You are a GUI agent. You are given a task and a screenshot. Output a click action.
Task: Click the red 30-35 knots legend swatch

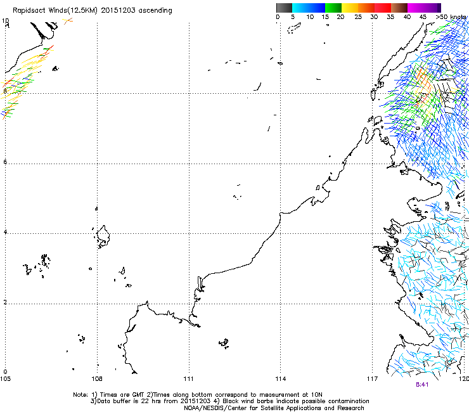(383, 8)
